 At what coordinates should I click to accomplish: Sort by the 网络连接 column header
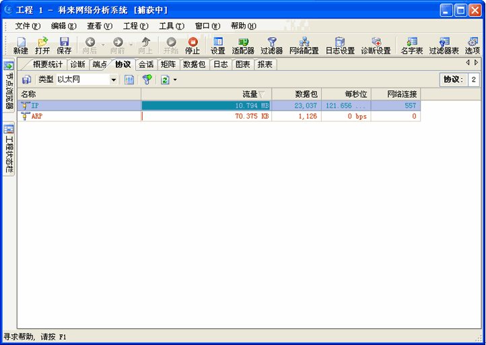pyautogui.click(x=396, y=94)
